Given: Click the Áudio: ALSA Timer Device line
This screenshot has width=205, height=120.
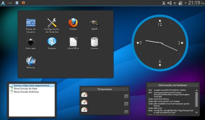Looking at the screenshot, I should 159,99.
